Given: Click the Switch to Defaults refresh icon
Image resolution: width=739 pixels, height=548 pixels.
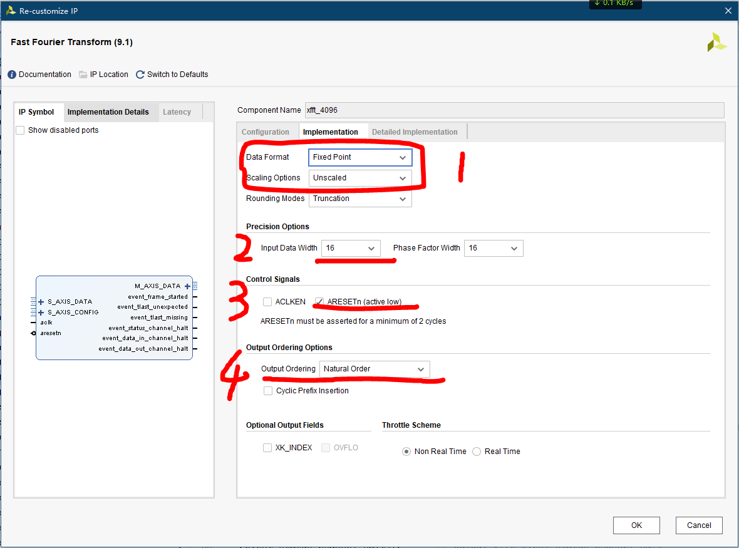Looking at the screenshot, I should [139, 74].
